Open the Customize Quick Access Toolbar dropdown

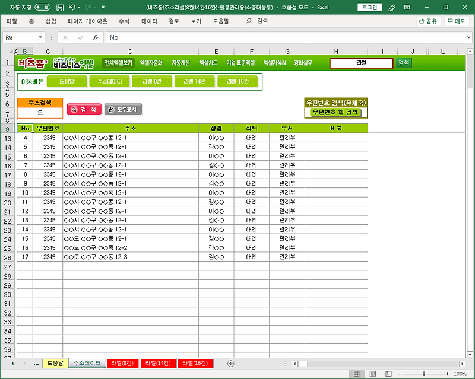103,7
